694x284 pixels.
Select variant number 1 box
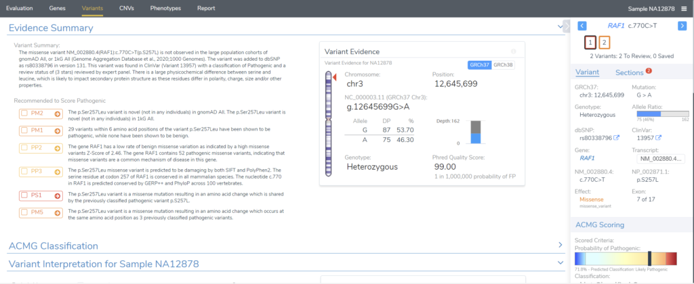[590, 43]
